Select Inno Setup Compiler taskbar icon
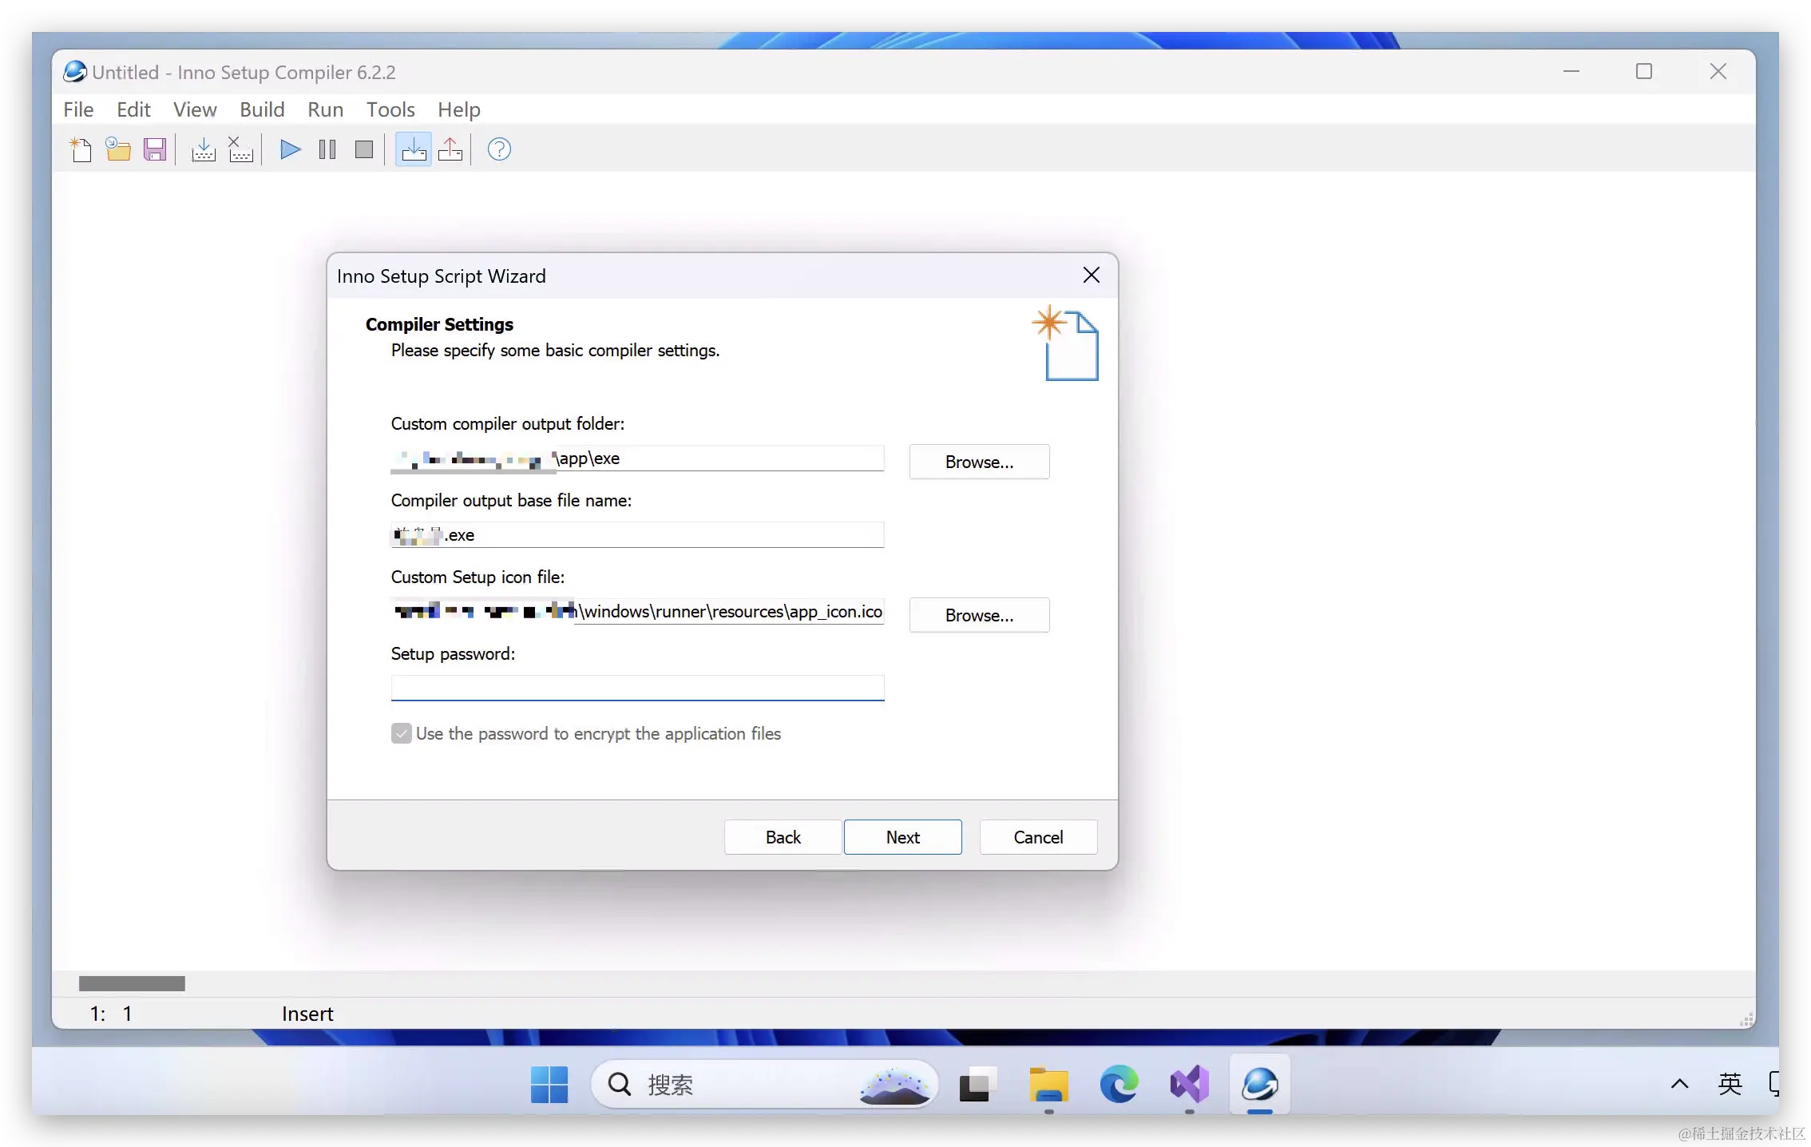Image resolution: width=1811 pixels, height=1147 pixels. (x=1259, y=1085)
